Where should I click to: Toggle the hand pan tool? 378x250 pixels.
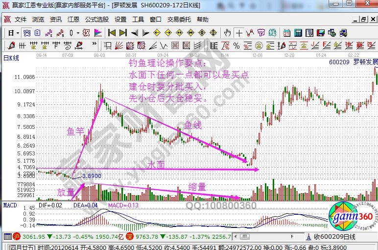coord(227,33)
